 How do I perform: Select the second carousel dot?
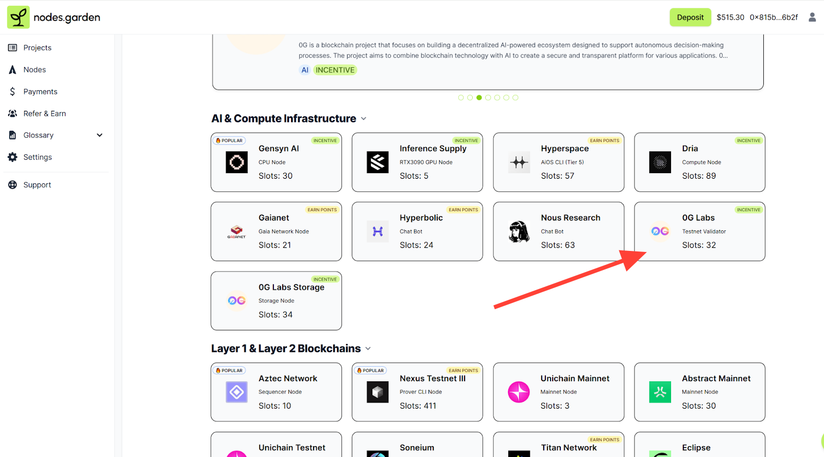[470, 97]
